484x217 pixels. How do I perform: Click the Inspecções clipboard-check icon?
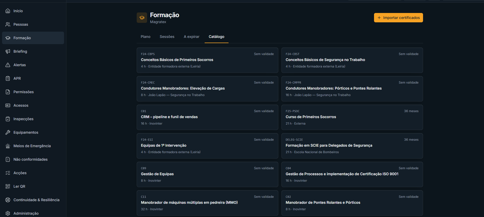coord(8,119)
